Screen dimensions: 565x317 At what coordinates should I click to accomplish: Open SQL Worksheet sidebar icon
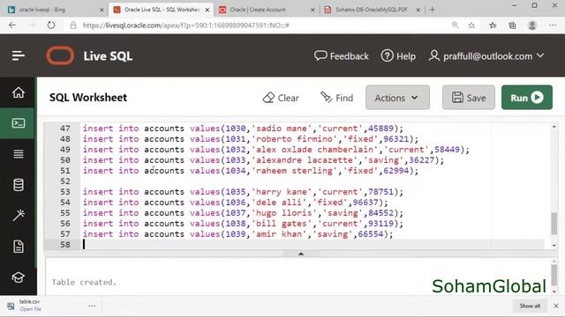point(19,123)
